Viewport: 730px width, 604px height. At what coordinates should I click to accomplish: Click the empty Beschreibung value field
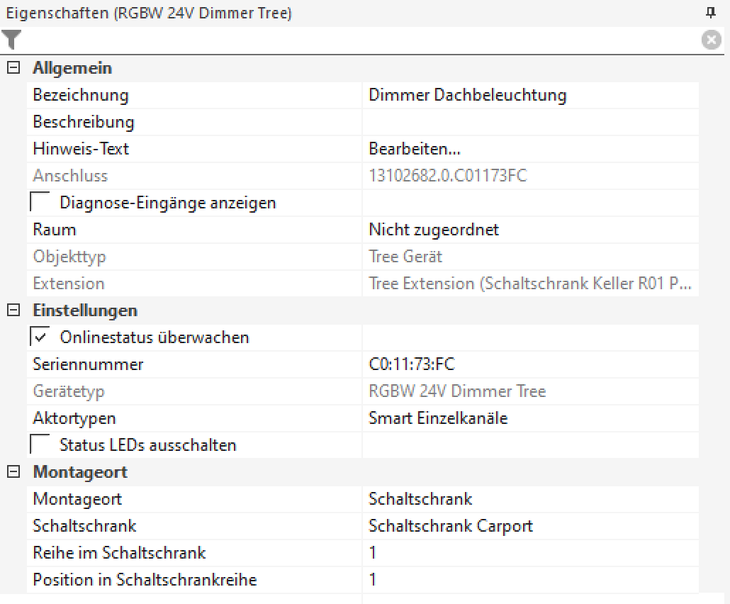coord(529,122)
